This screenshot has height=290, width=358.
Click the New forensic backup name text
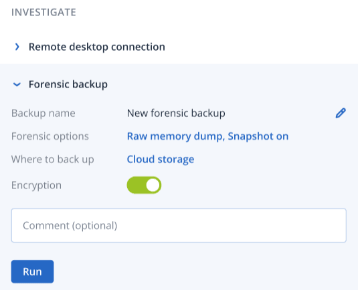[x=176, y=113]
